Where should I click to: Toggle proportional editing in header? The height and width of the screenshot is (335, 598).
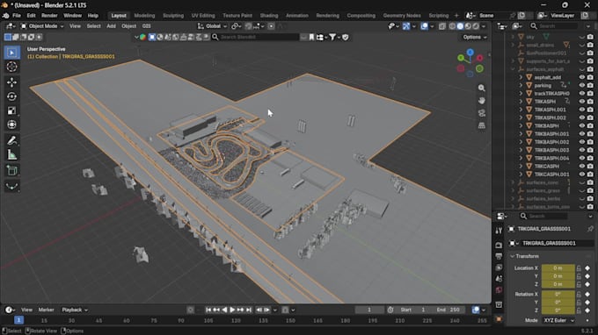pos(271,26)
